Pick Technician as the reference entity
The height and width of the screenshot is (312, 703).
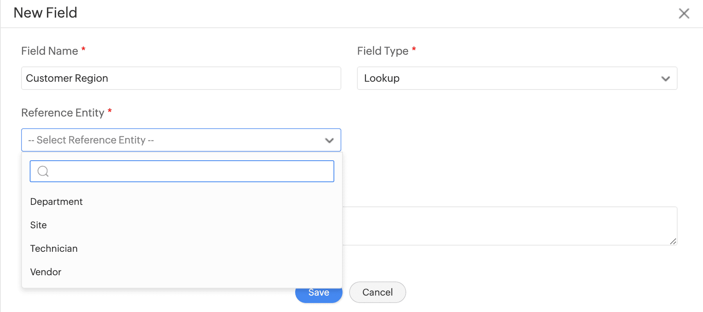(x=54, y=249)
